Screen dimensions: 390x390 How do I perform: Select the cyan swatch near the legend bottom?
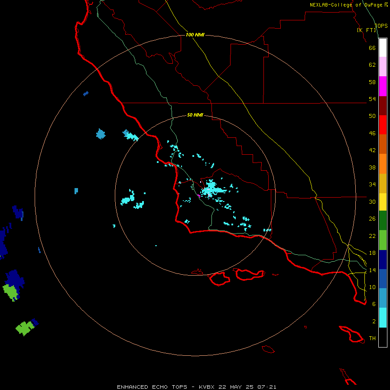383,318
